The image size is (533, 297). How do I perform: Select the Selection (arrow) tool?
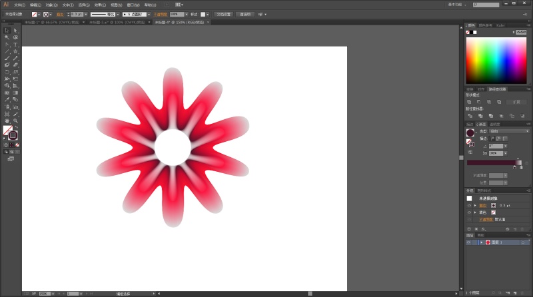(x=7, y=30)
